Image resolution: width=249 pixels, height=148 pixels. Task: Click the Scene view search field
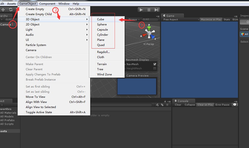coord(150,19)
